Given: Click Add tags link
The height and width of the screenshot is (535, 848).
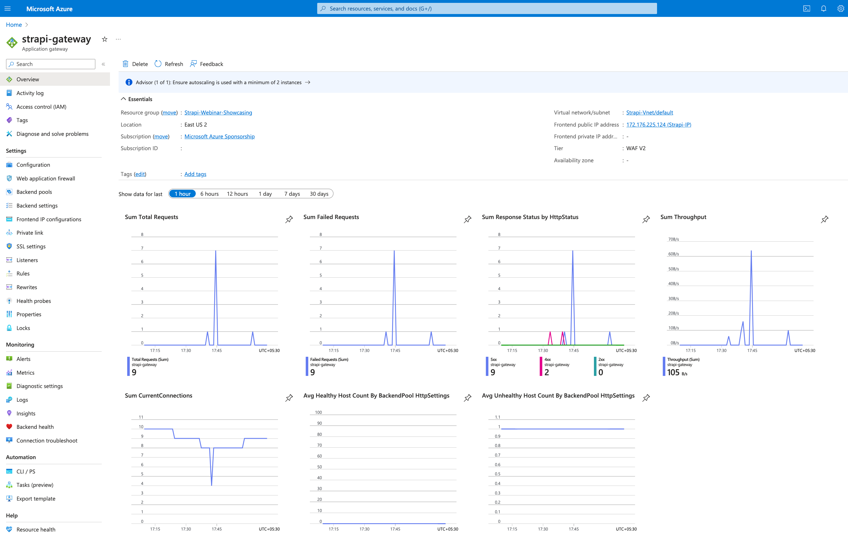Looking at the screenshot, I should [195, 174].
